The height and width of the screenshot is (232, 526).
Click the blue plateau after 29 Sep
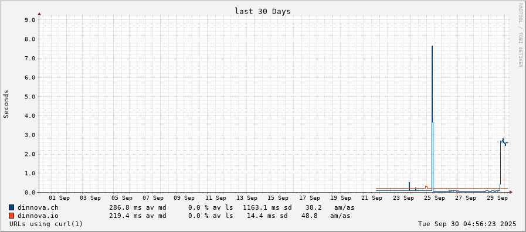[x=504, y=142]
